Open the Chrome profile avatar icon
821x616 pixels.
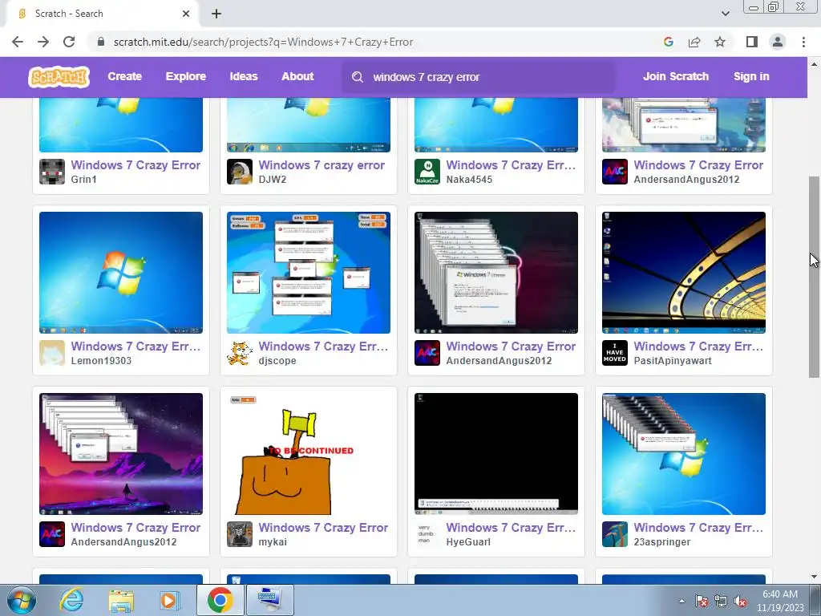778,42
